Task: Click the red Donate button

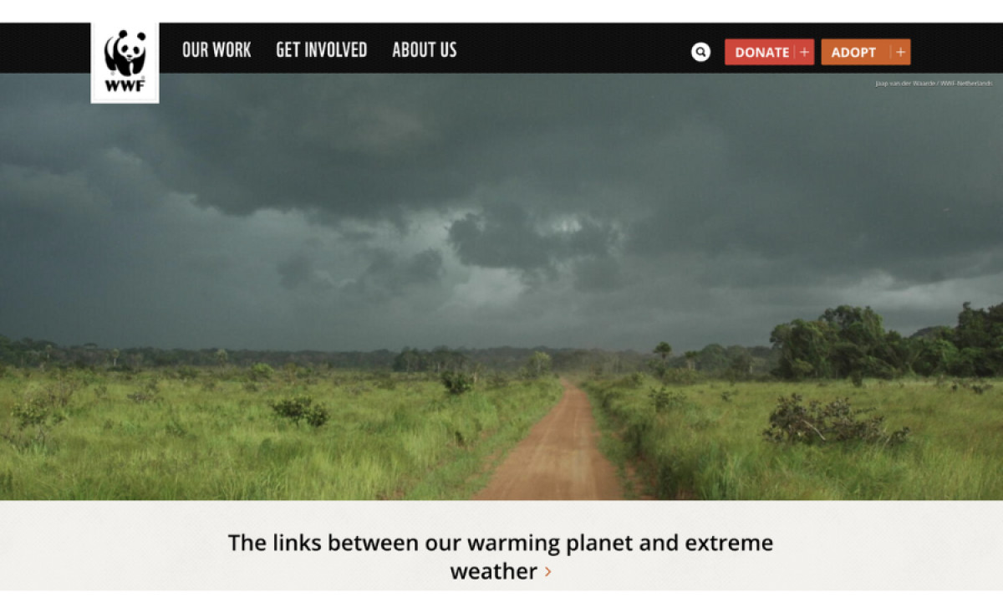Action: 769,52
